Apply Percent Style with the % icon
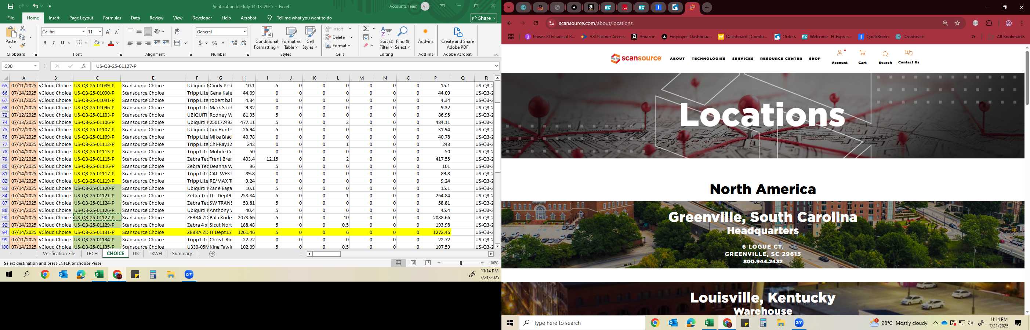This screenshot has height=330, width=1030. pos(215,43)
